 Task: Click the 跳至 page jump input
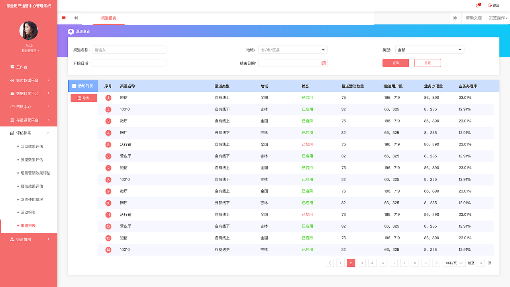[x=481, y=263]
